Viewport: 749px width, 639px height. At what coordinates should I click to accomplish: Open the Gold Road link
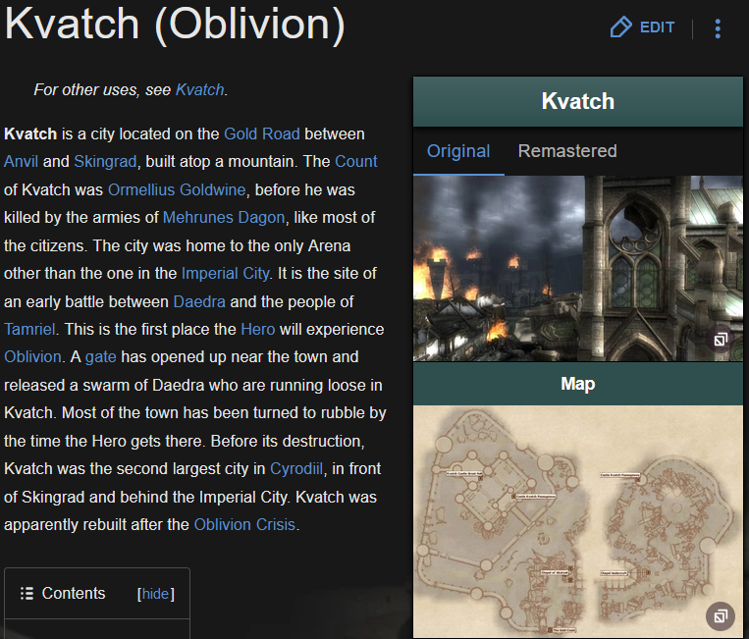(x=262, y=133)
